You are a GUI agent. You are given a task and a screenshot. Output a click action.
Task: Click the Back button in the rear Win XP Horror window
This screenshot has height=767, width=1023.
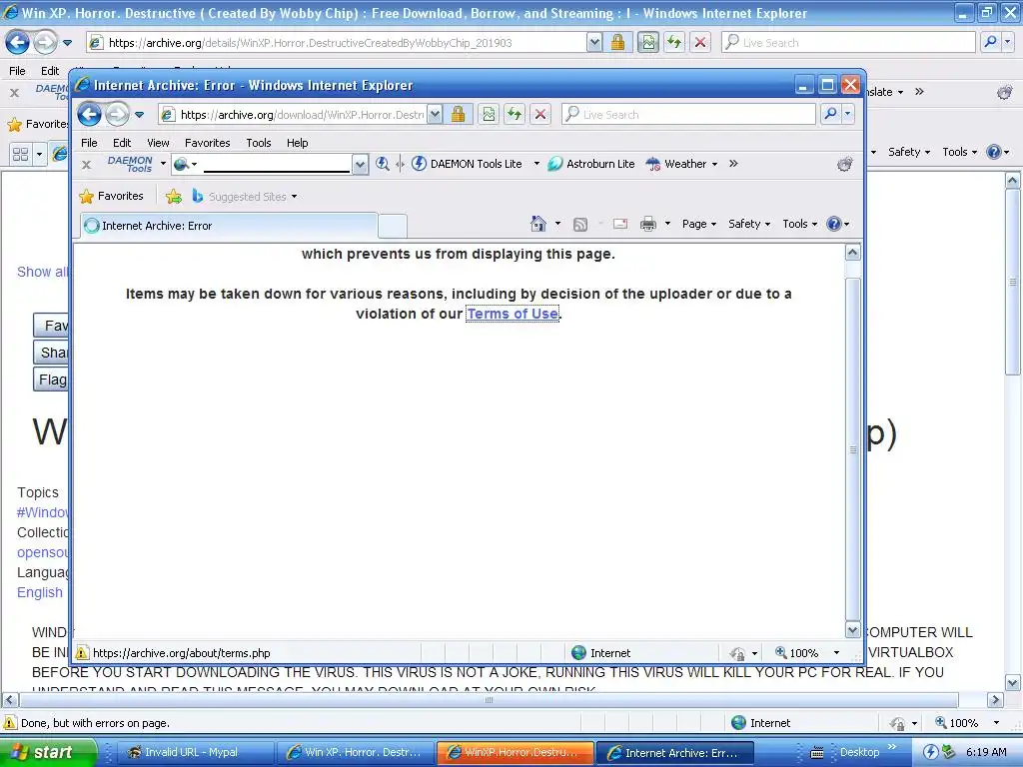18,42
